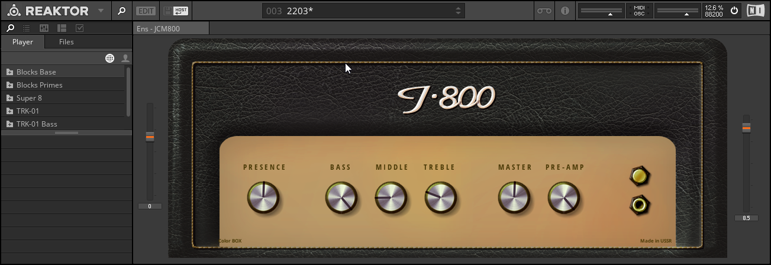
Task: Open the panelsets mixer-sliders icon
Action: click(x=44, y=28)
